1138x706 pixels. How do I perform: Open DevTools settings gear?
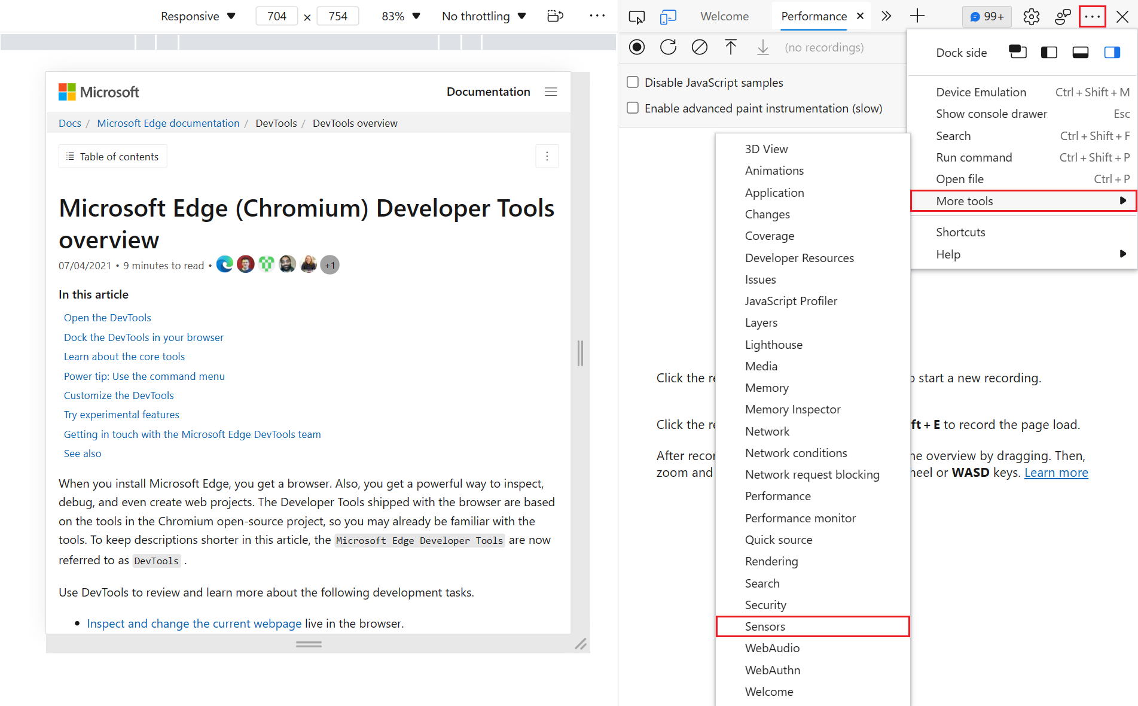[x=1032, y=17]
